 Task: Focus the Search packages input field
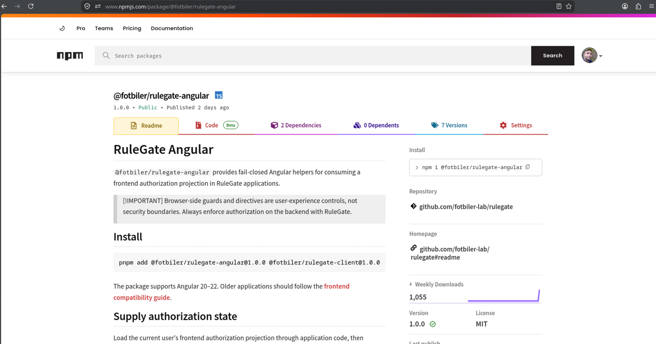click(313, 56)
